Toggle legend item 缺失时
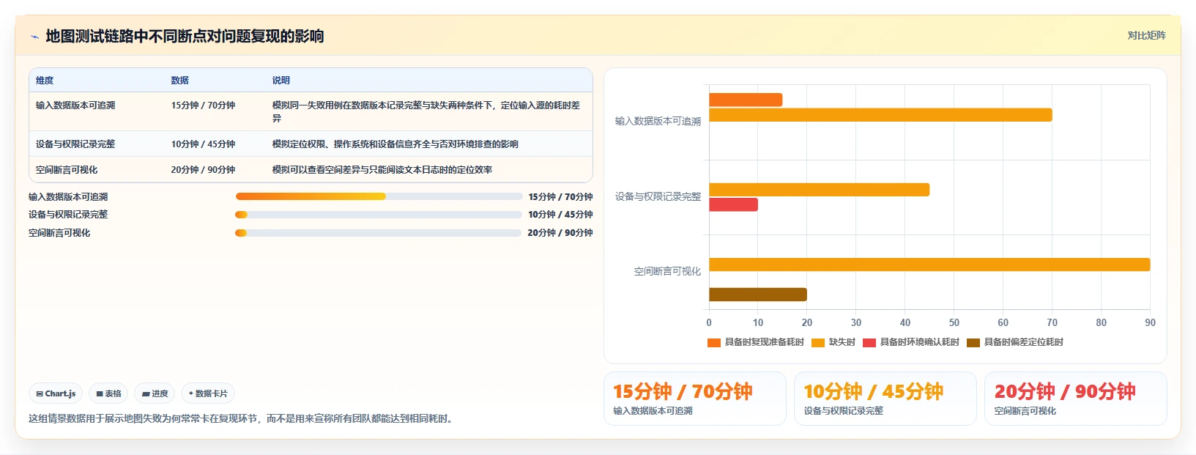Image resolution: width=1196 pixels, height=455 pixels. (833, 342)
